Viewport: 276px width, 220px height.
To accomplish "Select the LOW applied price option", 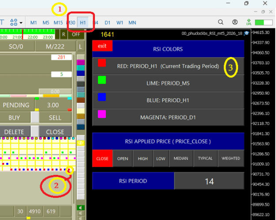I will (161, 159).
